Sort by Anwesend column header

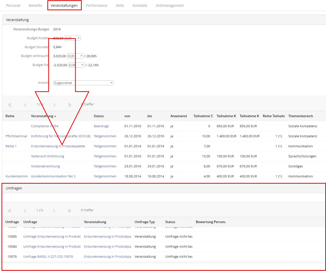179,116
